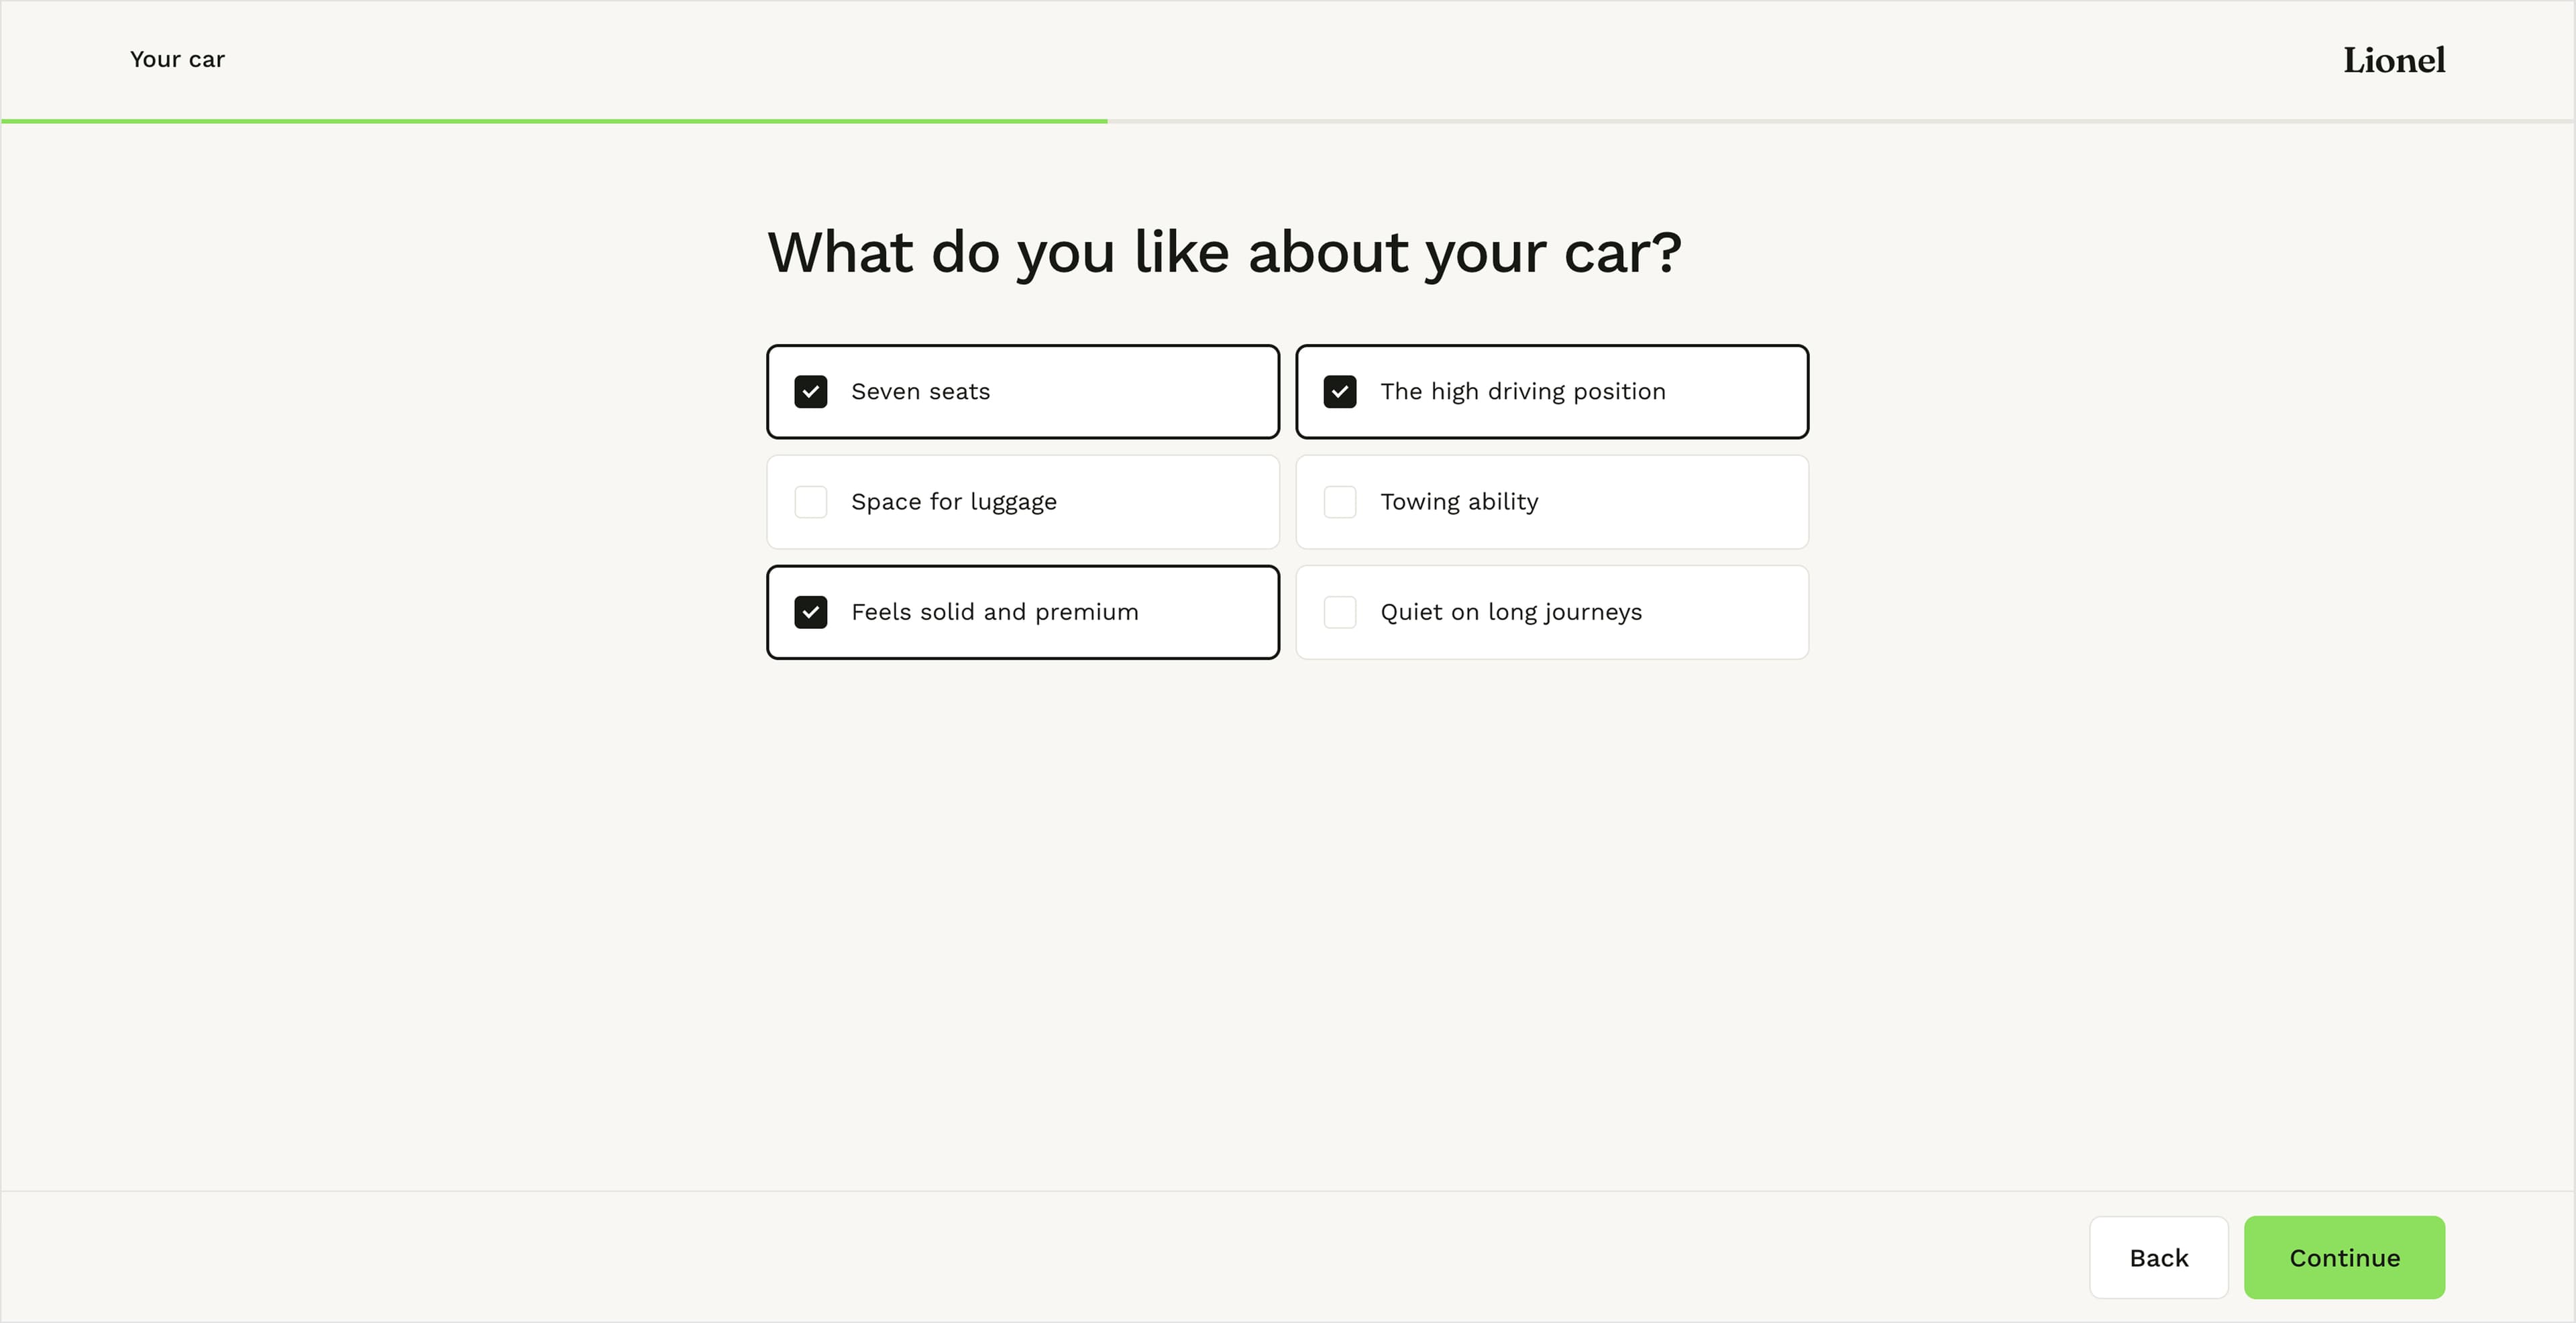This screenshot has width=2576, height=1323.
Task: Click the green progress bar
Action: (553, 121)
